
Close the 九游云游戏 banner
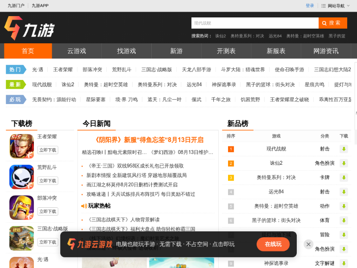point(308,244)
